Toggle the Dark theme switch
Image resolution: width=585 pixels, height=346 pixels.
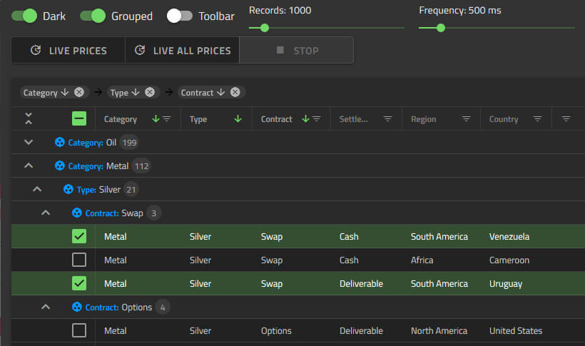click(x=24, y=16)
